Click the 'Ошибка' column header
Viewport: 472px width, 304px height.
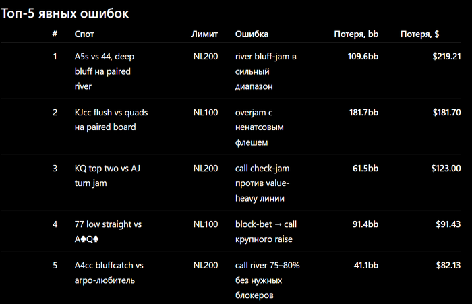[252, 34]
